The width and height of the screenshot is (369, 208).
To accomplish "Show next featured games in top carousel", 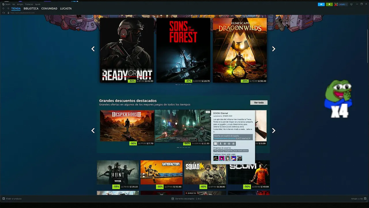I will click(x=274, y=49).
